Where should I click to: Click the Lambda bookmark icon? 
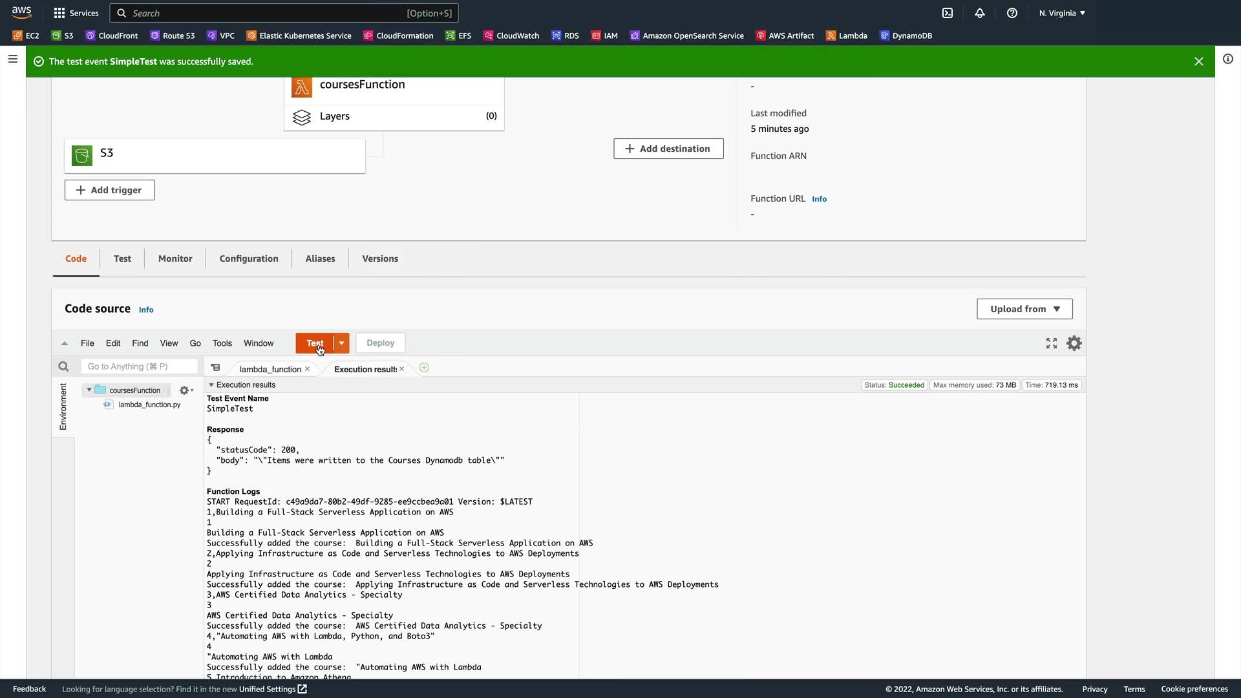pyautogui.click(x=831, y=36)
